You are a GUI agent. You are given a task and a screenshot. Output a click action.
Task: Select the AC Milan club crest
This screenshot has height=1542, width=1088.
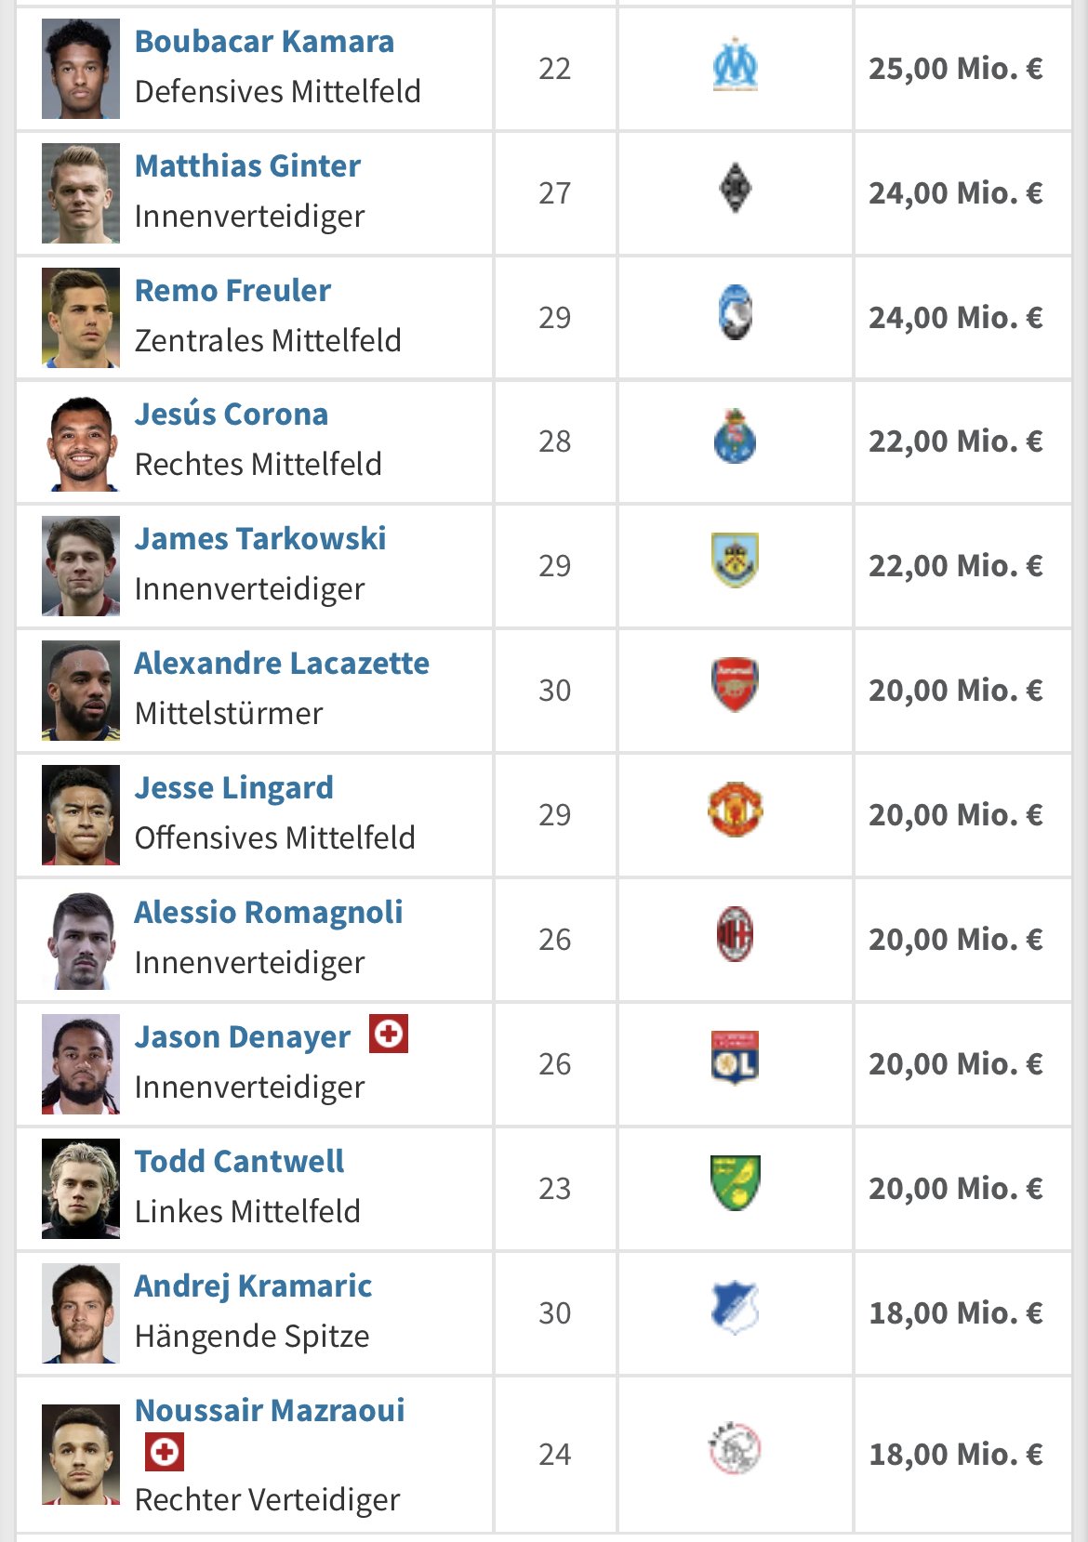click(x=735, y=934)
